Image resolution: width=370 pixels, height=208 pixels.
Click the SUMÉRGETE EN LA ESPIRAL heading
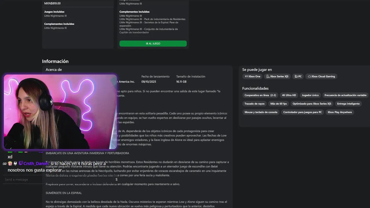[64, 193]
